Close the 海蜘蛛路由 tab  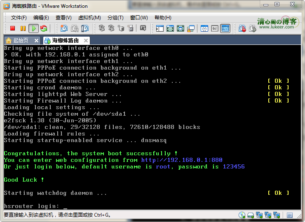pyautogui.click(x=86, y=40)
